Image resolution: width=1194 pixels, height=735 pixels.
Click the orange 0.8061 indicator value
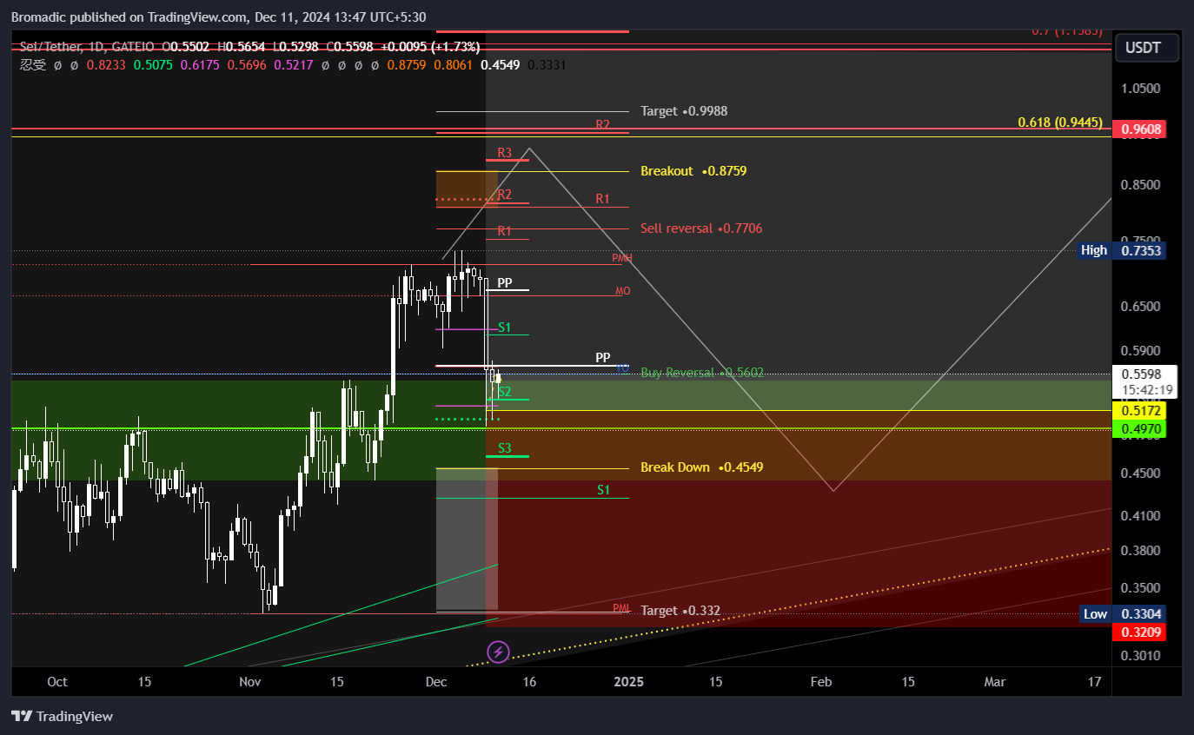(454, 64)
